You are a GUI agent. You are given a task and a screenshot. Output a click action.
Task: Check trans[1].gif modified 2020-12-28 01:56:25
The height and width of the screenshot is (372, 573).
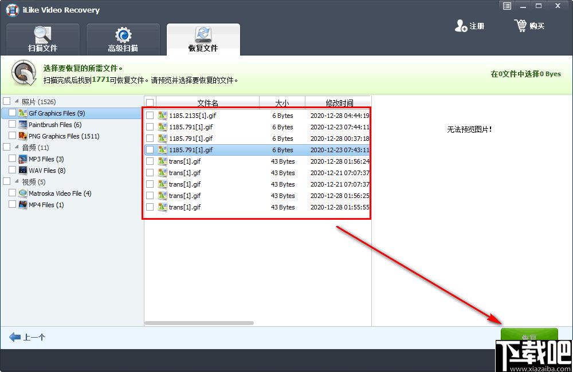click(x=150, y=195)
